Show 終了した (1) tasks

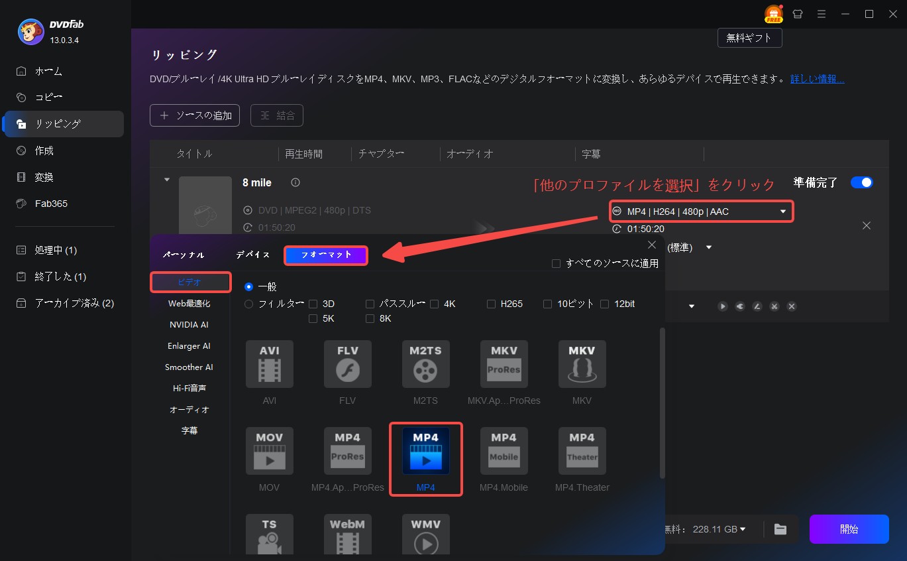(x=64, y=277)
